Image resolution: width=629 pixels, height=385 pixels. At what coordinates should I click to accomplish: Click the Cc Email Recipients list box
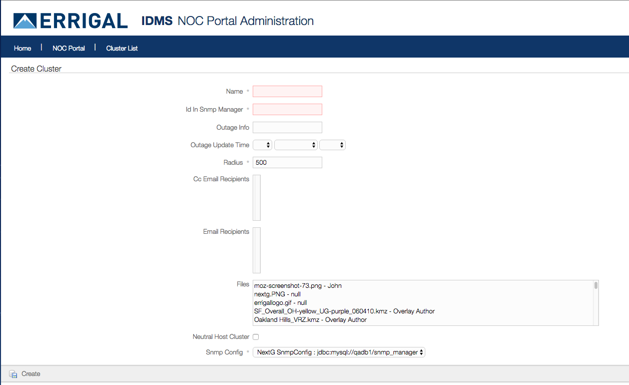[x=257, y=197]
